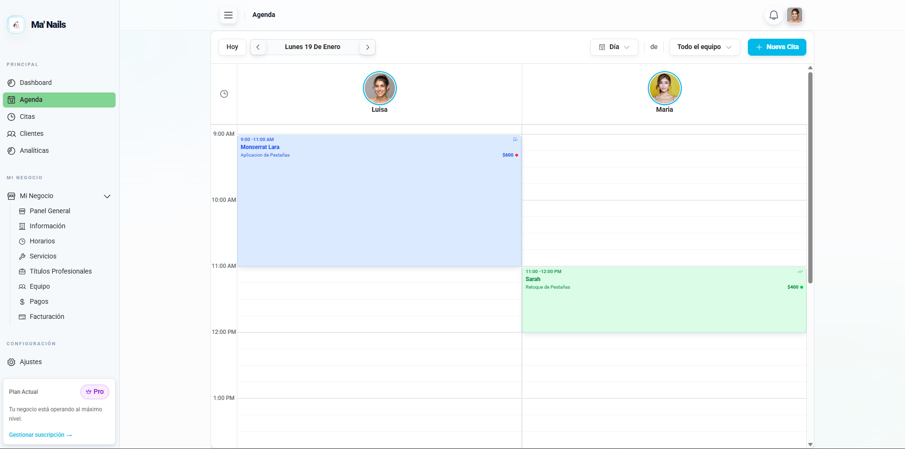Click the Hoy button
Screen dimensions: 905x449
pyautogui.click(x=232, y=47)
